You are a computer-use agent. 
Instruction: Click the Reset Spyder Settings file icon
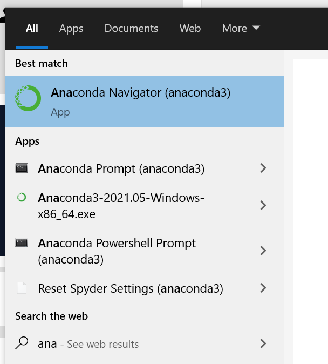[x=22, y=288]
